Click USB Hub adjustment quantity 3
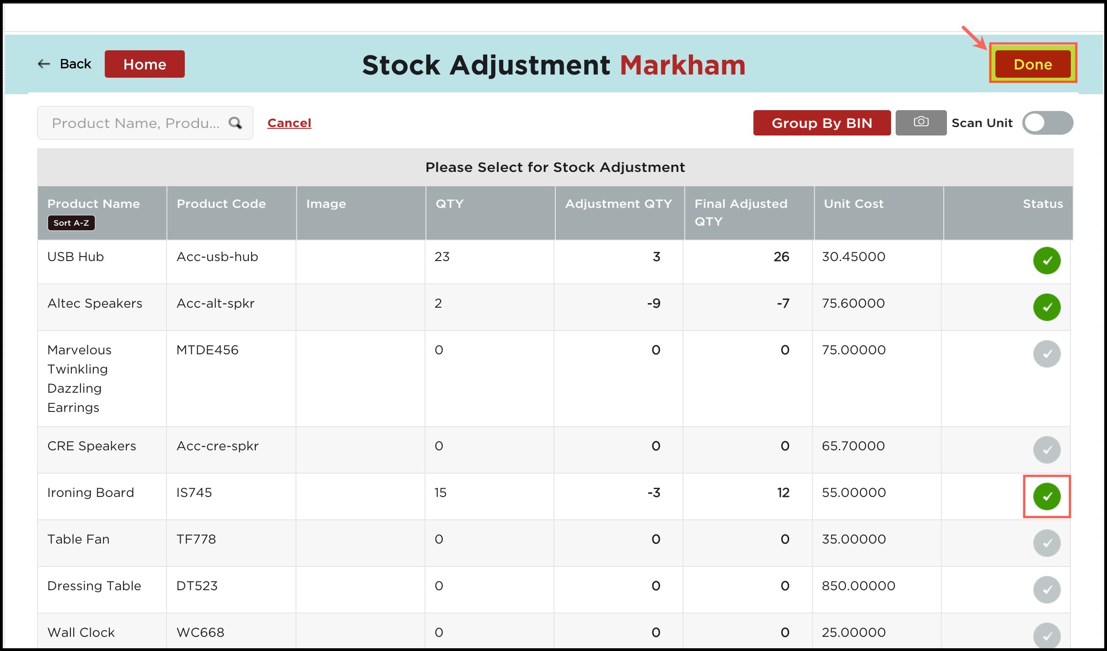This screenshot has height=651, width=1107. point(656,257)
